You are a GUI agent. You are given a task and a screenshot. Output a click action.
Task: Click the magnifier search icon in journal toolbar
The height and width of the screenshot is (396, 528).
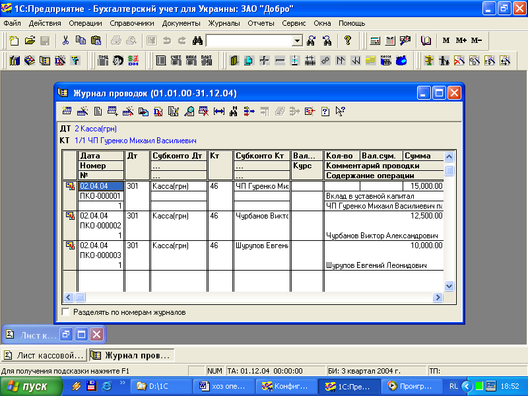pyautogui.click(x=189, y=111)
